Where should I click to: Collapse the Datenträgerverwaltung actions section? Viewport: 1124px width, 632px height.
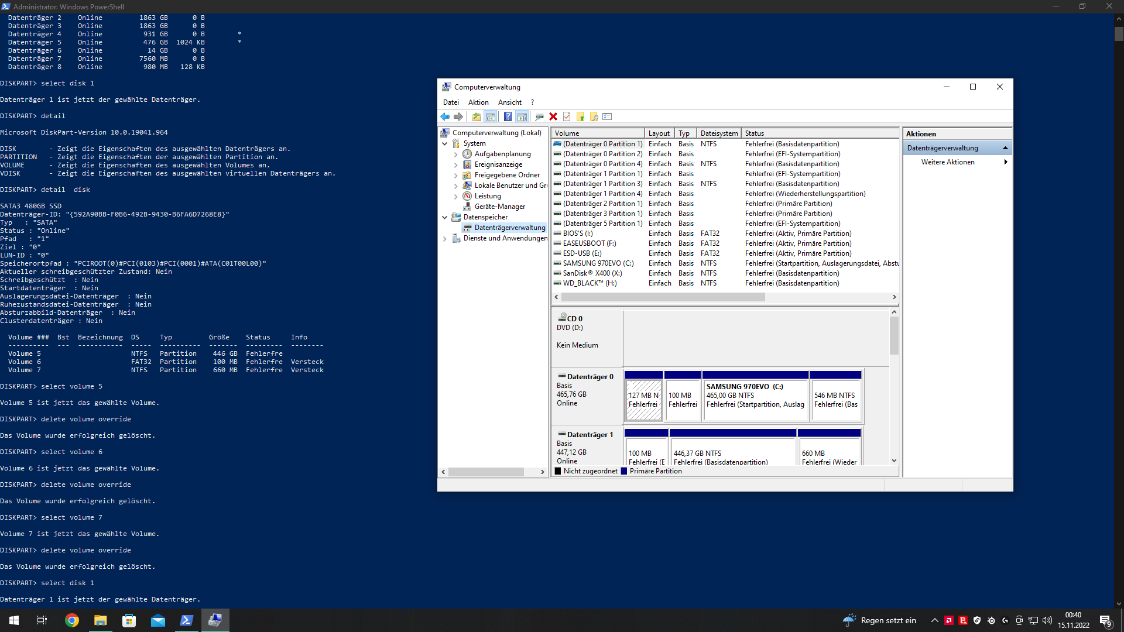pyautogui.click(x=1005, y=148)
